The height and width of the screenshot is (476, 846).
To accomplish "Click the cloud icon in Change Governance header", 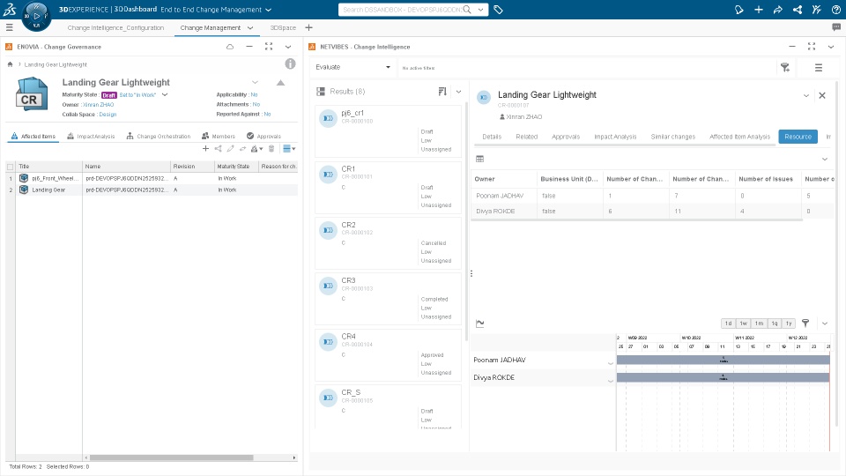I will [x=230, y=47].
